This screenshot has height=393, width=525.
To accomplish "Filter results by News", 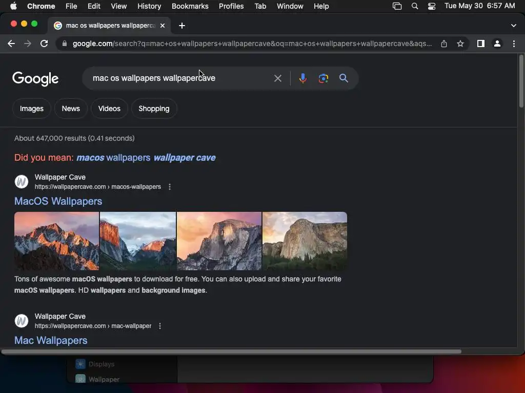I will click(71, 108).
